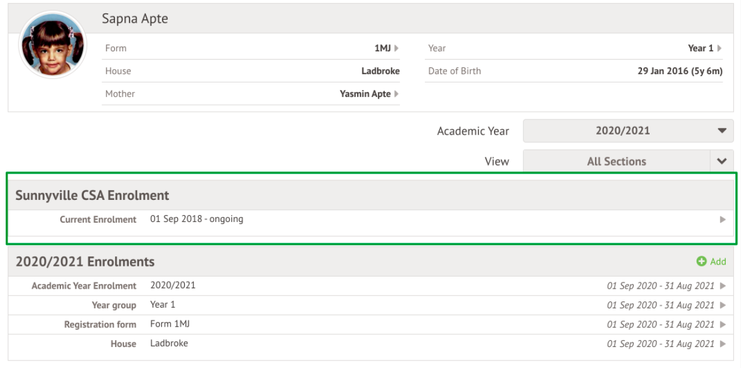Click the arrow next to Year 1

point(719,48)
